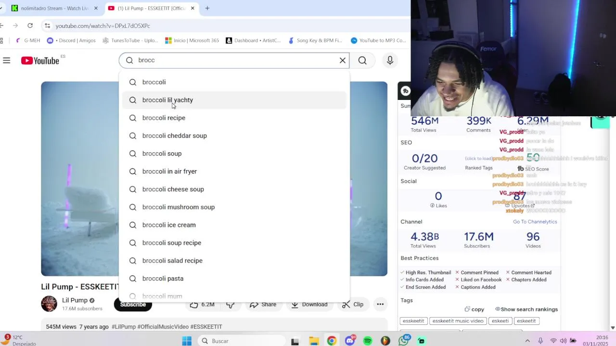The width and height of the screenshot is (616, 346).
Task: Select the 'broccoli in air fryer' suggestion
Action: click(x=234, y=171)
